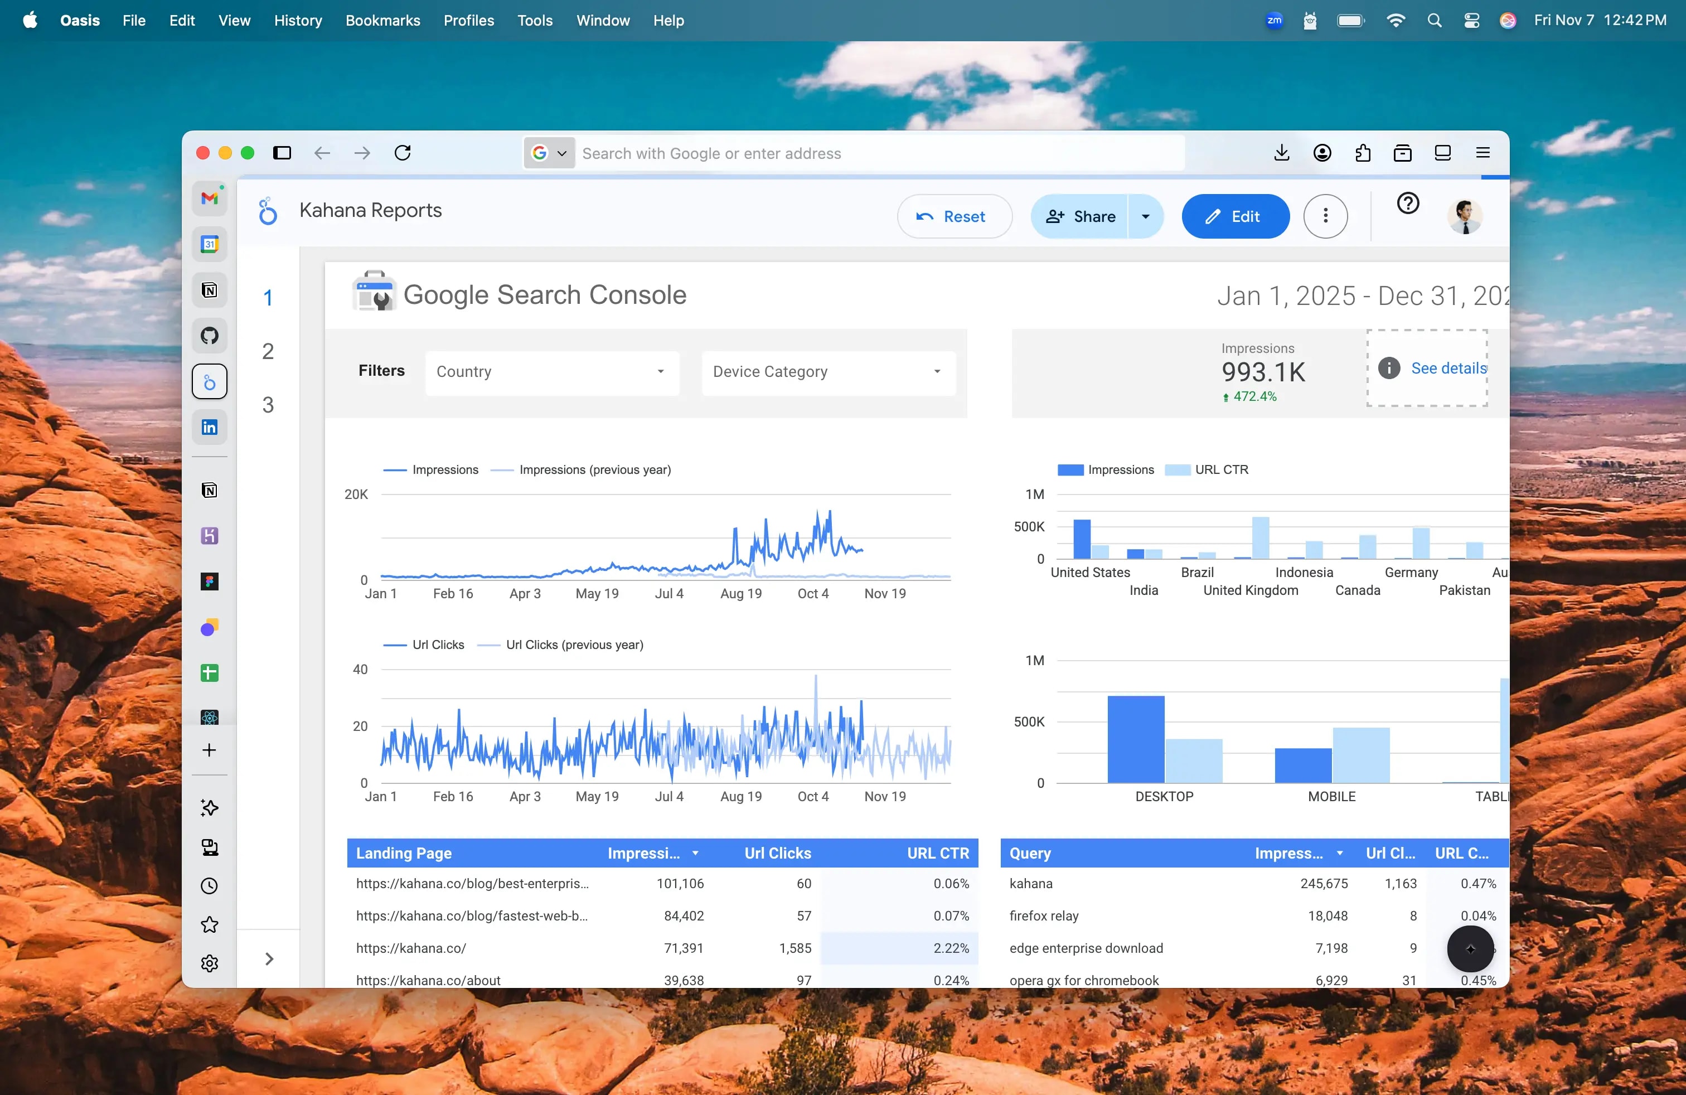1686x1095 pixels.
Task: Click the Reset button
Action: click(954, 216)
